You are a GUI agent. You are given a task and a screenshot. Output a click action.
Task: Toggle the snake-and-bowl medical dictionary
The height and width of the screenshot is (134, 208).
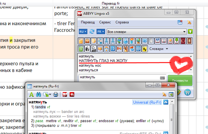tap(119, 41)
